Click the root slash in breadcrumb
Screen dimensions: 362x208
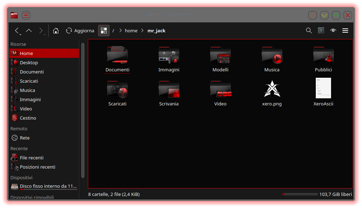(x=113, y=31)
